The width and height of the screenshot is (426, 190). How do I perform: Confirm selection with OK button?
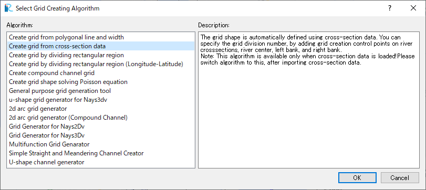(x=357, y=178)
